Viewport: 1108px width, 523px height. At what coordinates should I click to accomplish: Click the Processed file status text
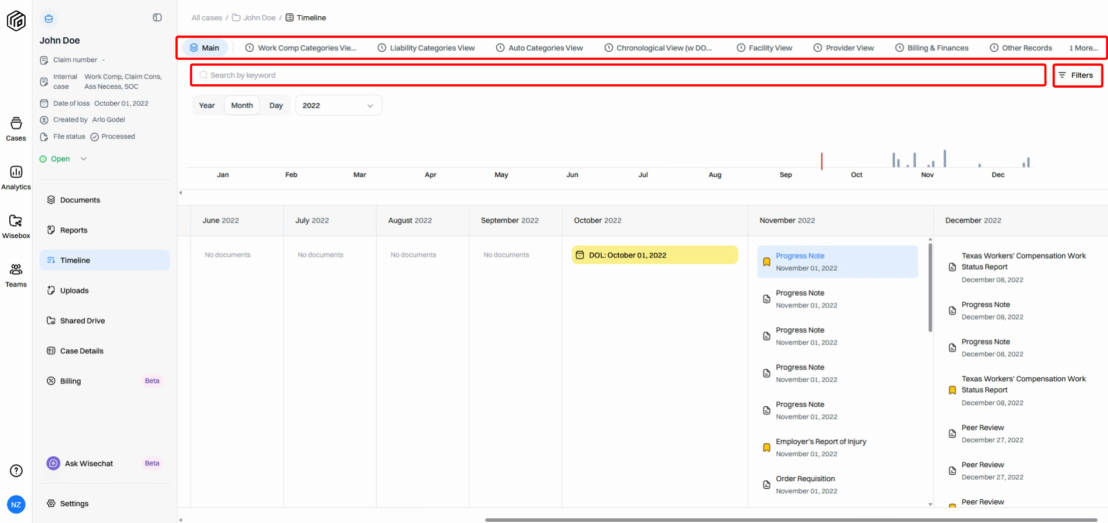[x=118, y=137]
